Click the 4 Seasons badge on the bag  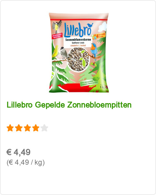pos(99,36)
